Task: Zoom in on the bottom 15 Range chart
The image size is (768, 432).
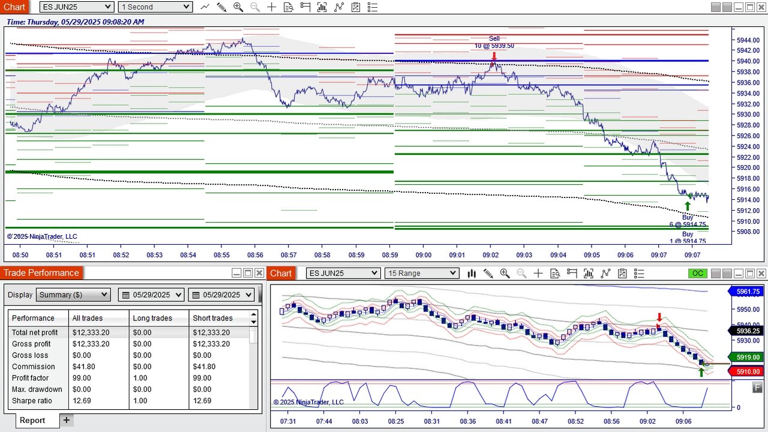Action: point(505,273)
